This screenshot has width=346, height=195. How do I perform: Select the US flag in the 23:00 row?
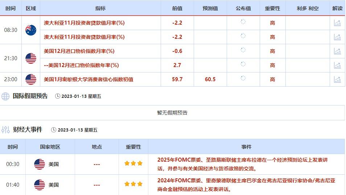(31, 79)
